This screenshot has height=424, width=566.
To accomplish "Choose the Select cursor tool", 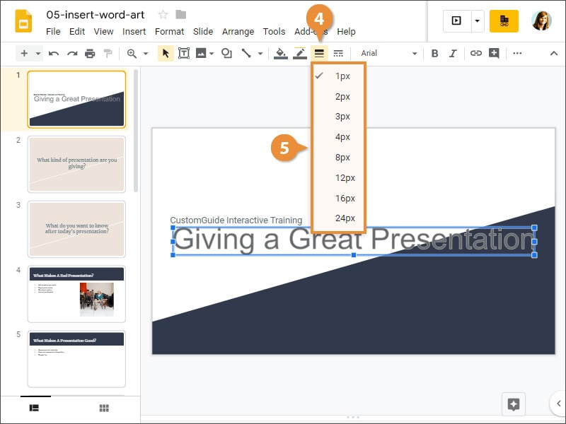I will click(166, 54).
